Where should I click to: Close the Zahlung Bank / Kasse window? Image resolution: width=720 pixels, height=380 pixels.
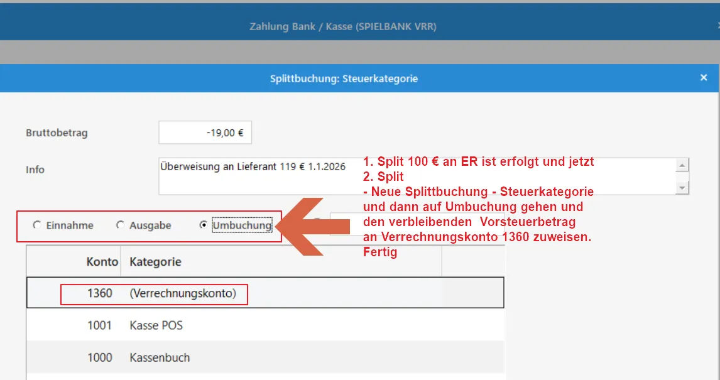[717, 26]
